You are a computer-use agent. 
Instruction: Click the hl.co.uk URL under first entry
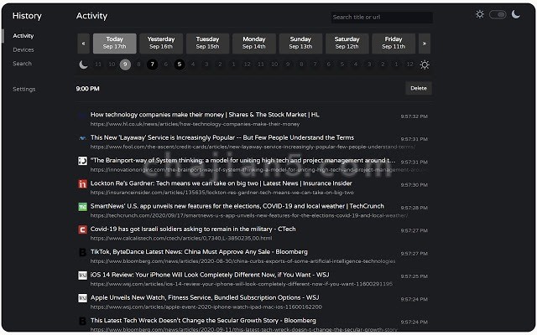click(x=196, y=124)
